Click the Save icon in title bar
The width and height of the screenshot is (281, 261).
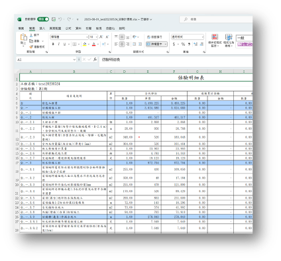(x=54, y=19)
